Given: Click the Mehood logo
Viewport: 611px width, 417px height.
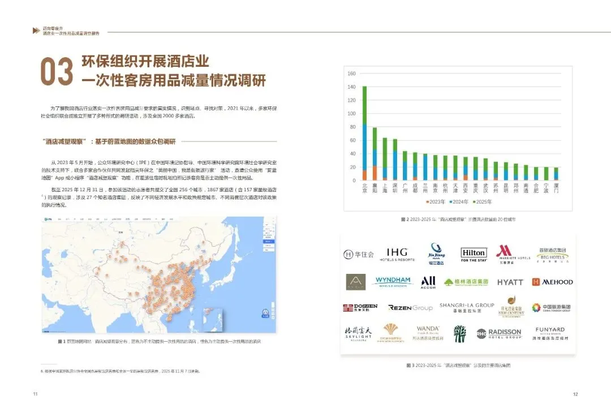Looking at the screenshot, I should [552, 282].
